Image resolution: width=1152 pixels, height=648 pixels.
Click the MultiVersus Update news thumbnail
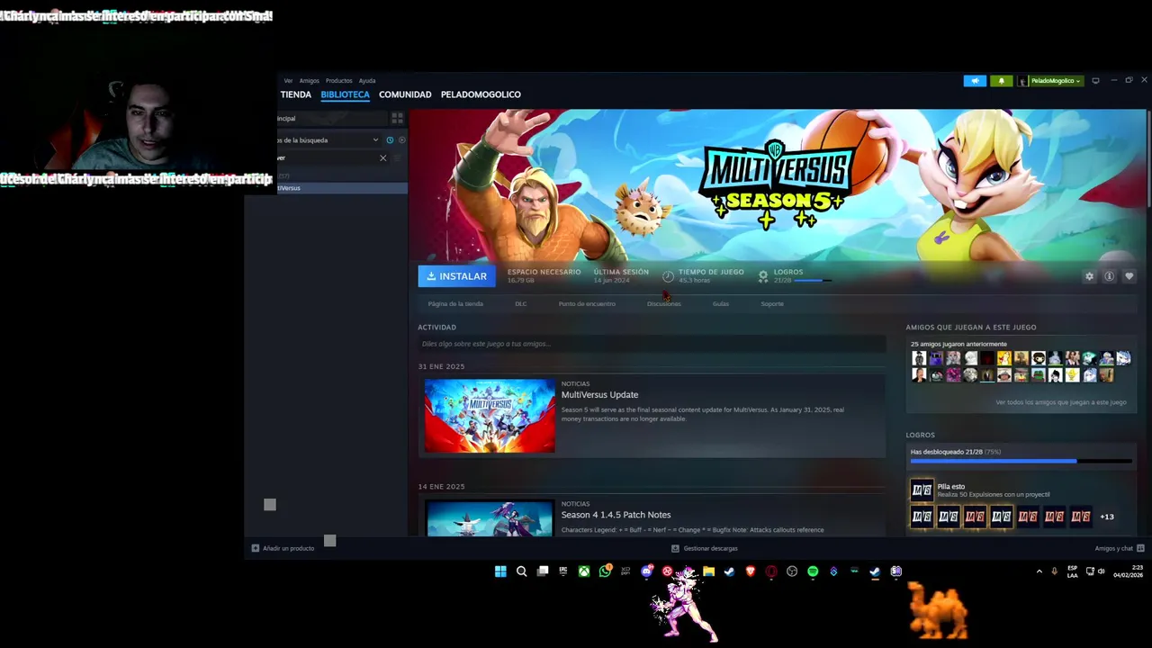490,416
